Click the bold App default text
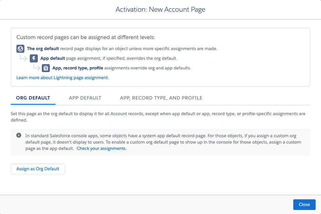This screenshot has width=321, height=214. tap(52, 58)
